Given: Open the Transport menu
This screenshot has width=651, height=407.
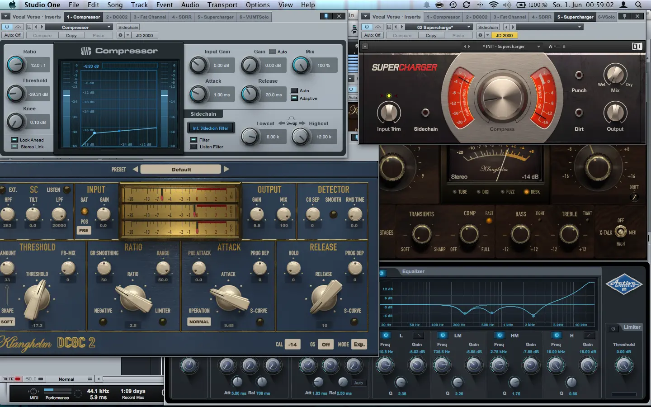Looking at the screenshot, I should coord(222,5).
